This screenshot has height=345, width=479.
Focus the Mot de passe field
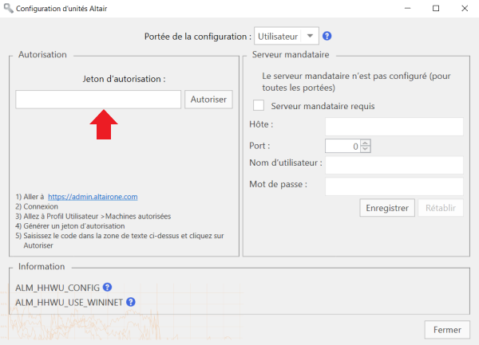(394, 186)
